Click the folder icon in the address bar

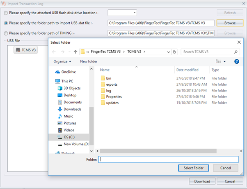(x=82, y=52)
